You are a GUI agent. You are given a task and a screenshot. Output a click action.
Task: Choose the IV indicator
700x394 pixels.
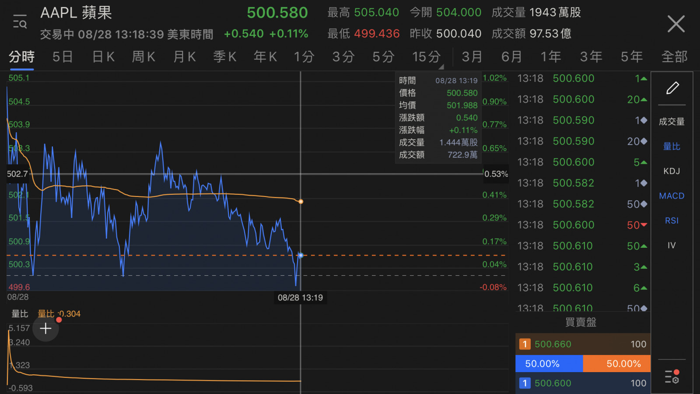pos(672,246)
